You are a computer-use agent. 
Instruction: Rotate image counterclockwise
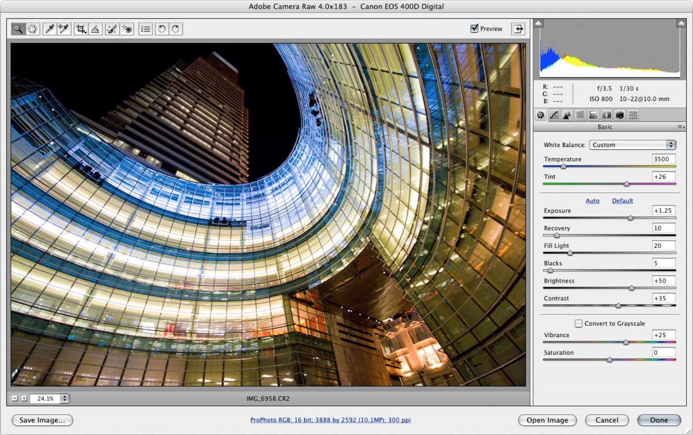pyautogui.click(x=161, y=29)
